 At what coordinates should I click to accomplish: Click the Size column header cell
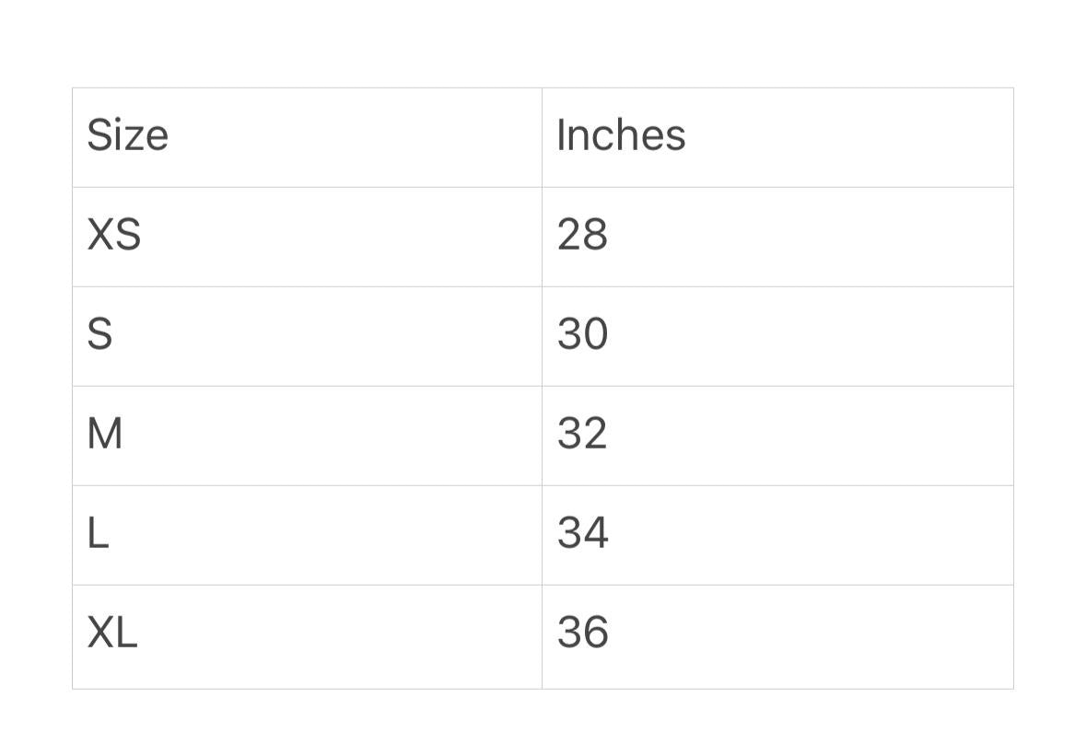[307, 138]
